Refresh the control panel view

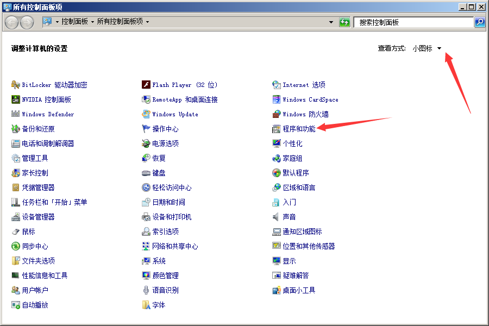point(344,22)
